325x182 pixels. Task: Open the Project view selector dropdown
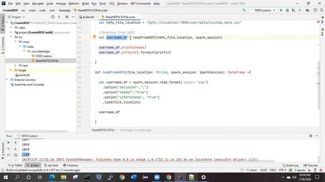coord(16,17)
